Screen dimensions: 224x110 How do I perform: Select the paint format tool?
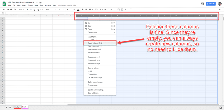15,10
